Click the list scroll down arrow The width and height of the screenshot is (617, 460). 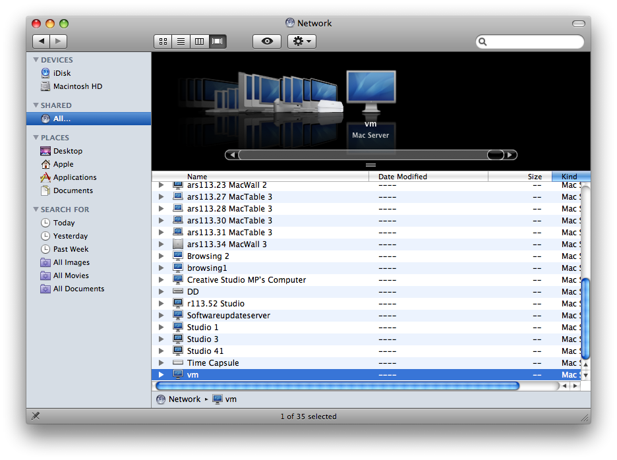tap(585, 376)
